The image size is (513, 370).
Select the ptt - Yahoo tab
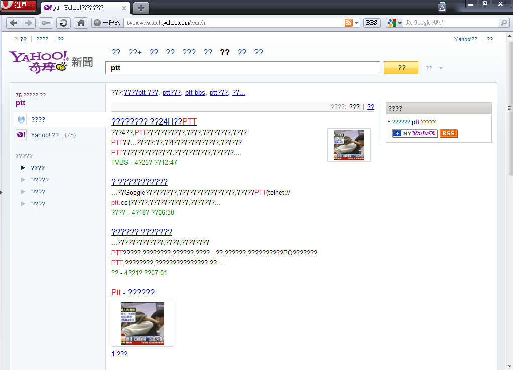(85, 8)
